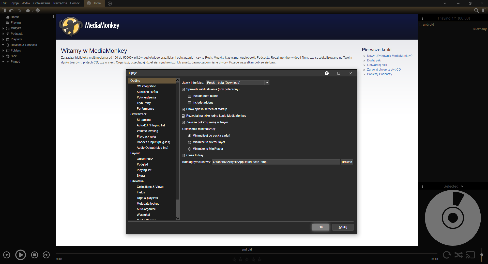The width and height of the screenshot is (488, 264).
Task: Open the Narzędzia menu
Action: tap(60, 3)
